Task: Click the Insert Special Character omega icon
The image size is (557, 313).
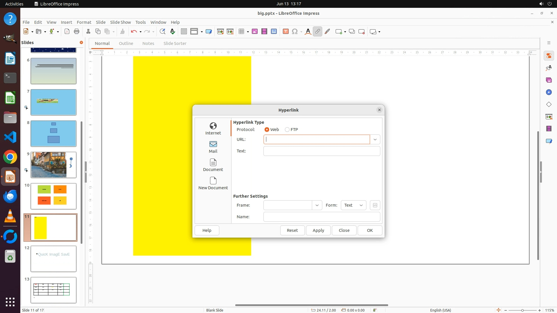Action: (295, 32)
